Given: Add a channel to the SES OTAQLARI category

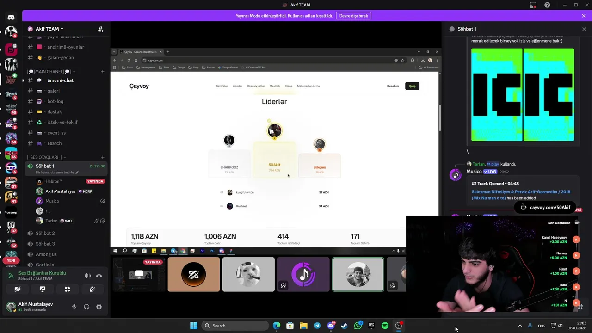Looking at the screenshot, I should (x=103, y=157).
